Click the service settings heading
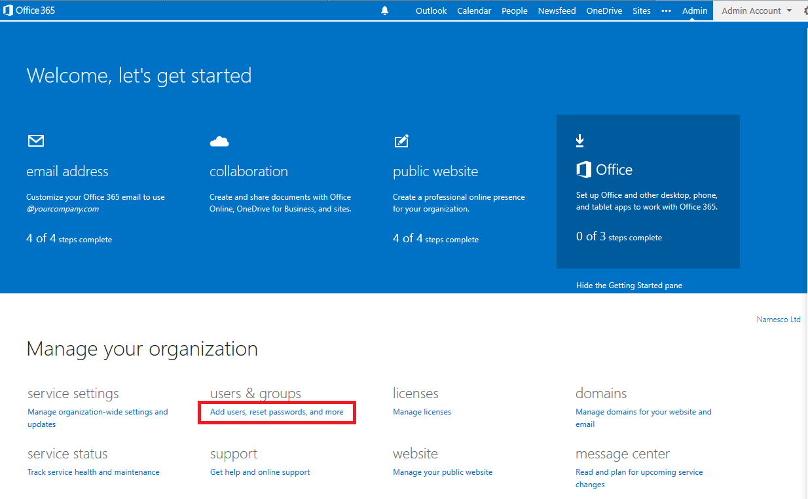808x499 pixels. coord(73,394)
